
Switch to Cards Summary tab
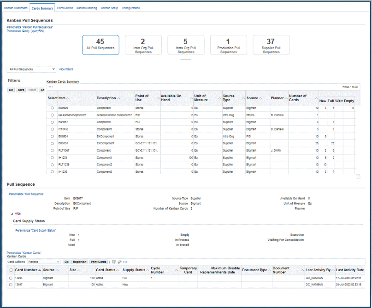point(42,8)
